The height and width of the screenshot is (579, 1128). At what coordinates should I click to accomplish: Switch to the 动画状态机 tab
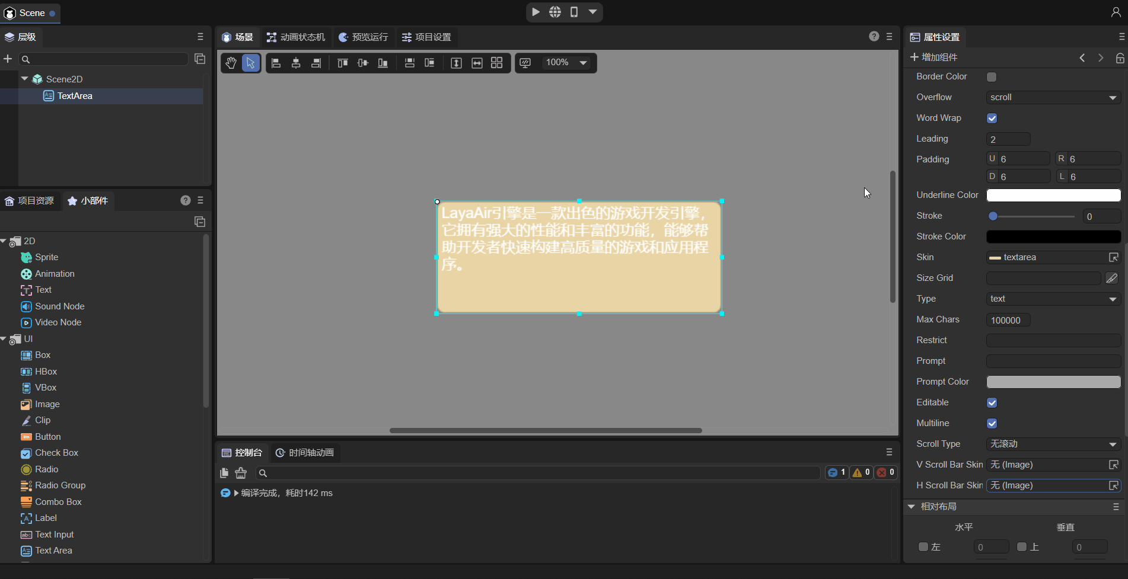pos(296,37)
